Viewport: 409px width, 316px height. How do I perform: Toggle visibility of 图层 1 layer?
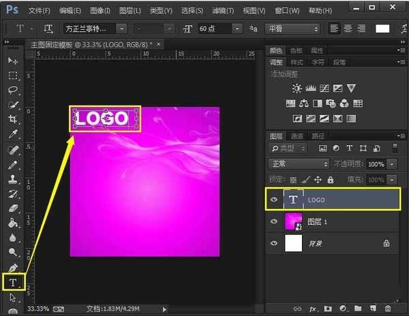tap(274, 221)
